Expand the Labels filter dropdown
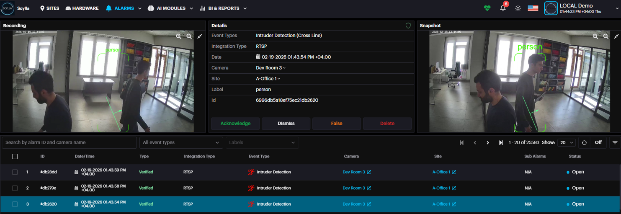621x214 pixels. pyautogui.click(x=262, y=142)
